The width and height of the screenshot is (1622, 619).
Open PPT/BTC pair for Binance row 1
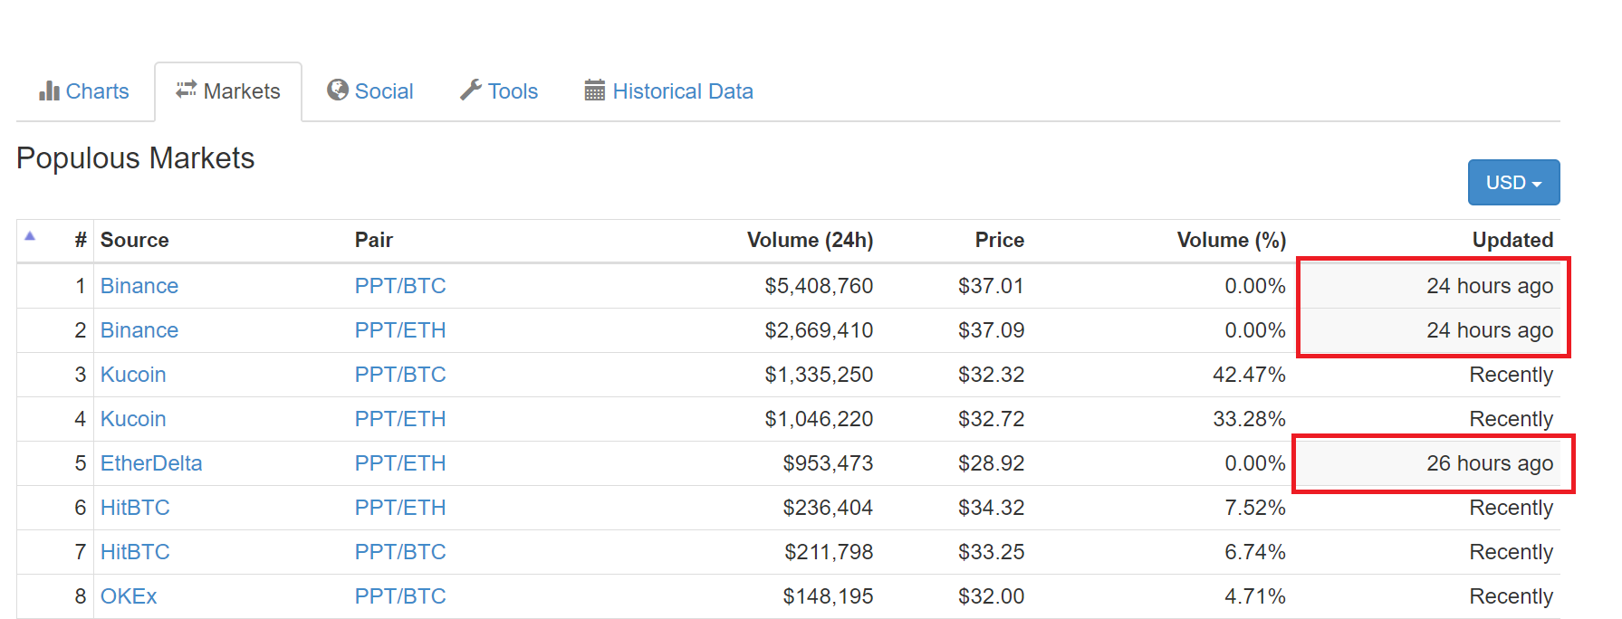click(400, 286)
